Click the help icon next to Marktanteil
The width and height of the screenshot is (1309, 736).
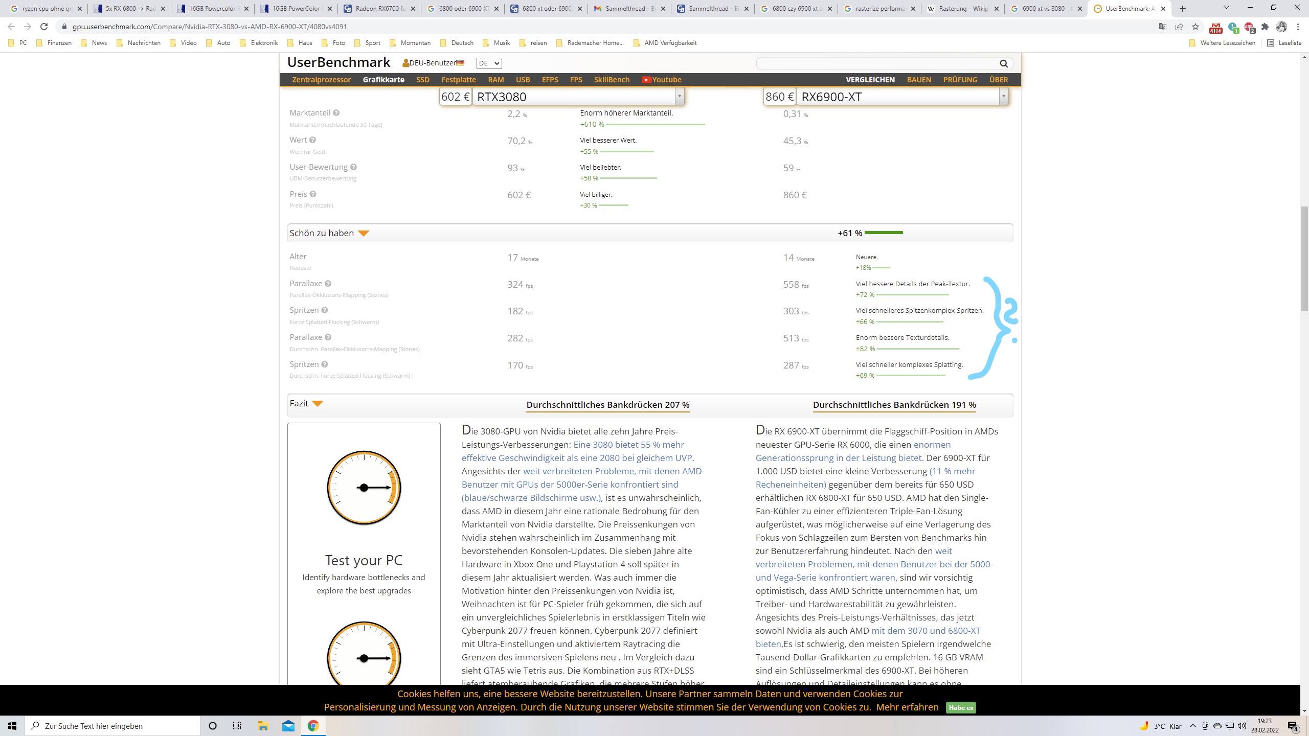click(336, 113)
